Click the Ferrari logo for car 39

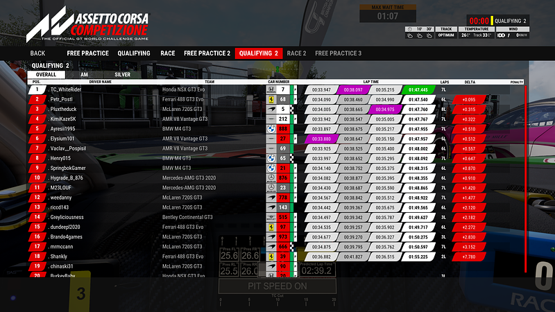pyautogui.click(x=271, y=257)
